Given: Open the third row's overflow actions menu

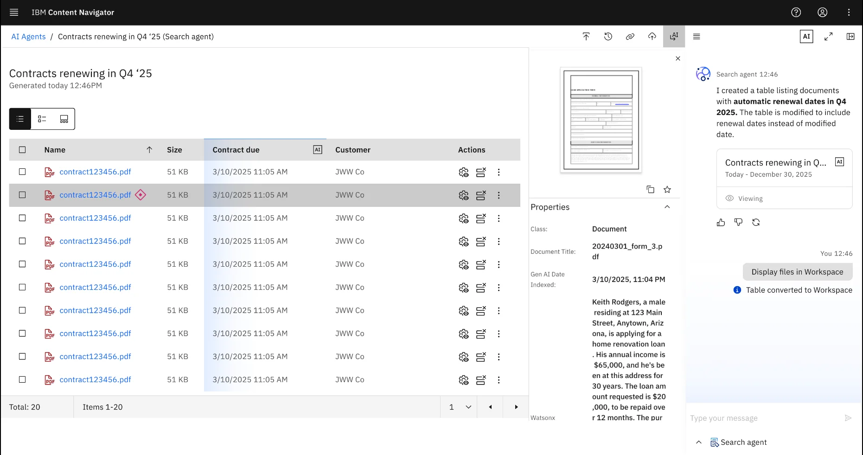Looking at the screenshot, I should (x=499, y=218).
